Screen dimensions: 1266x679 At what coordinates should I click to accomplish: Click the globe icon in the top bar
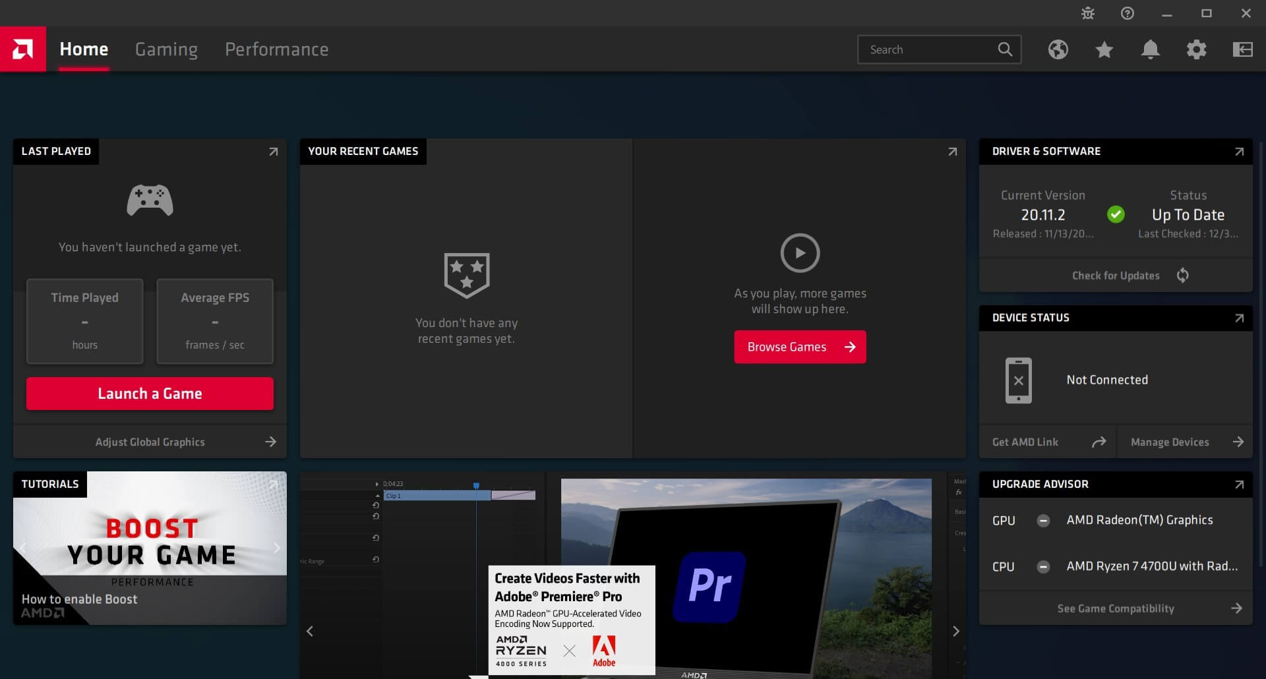tap(1058, 49)
